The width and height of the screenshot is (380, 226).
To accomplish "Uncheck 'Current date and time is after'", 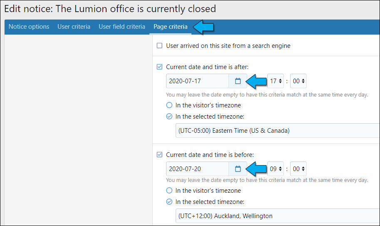I will 159,67.
